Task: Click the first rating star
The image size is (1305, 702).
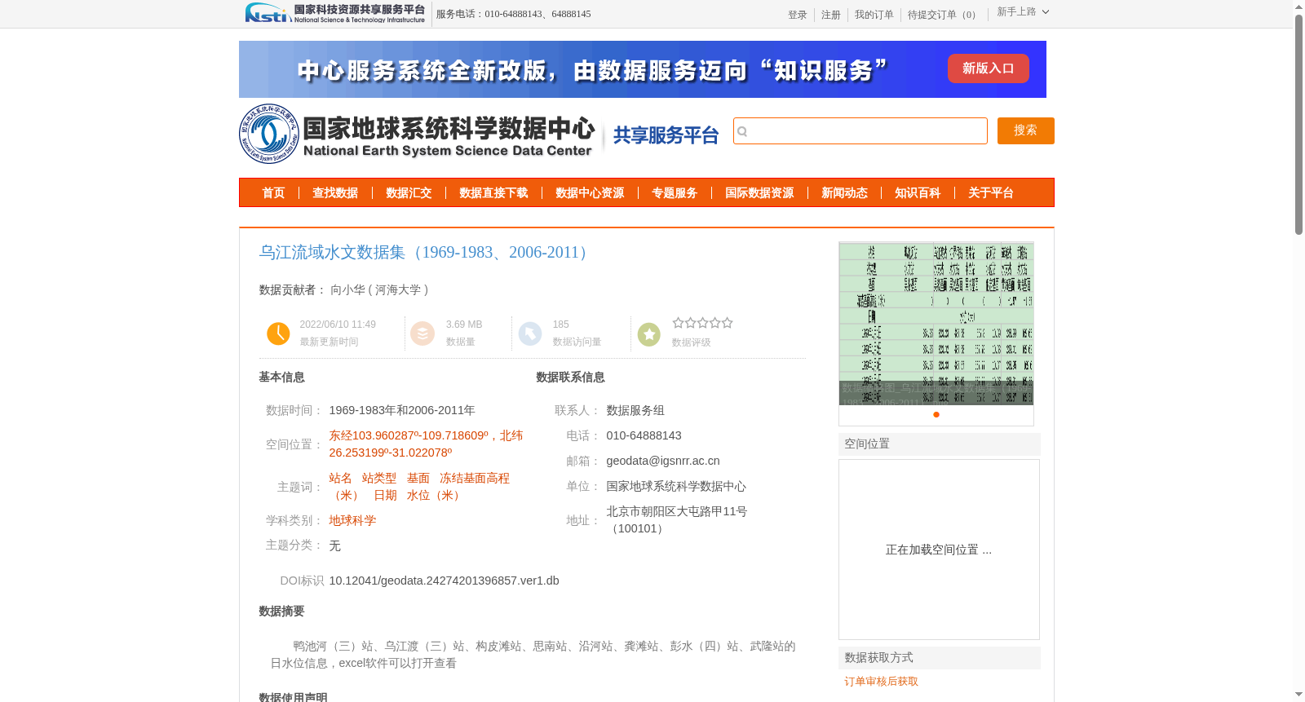Action: tap(678, 323)
